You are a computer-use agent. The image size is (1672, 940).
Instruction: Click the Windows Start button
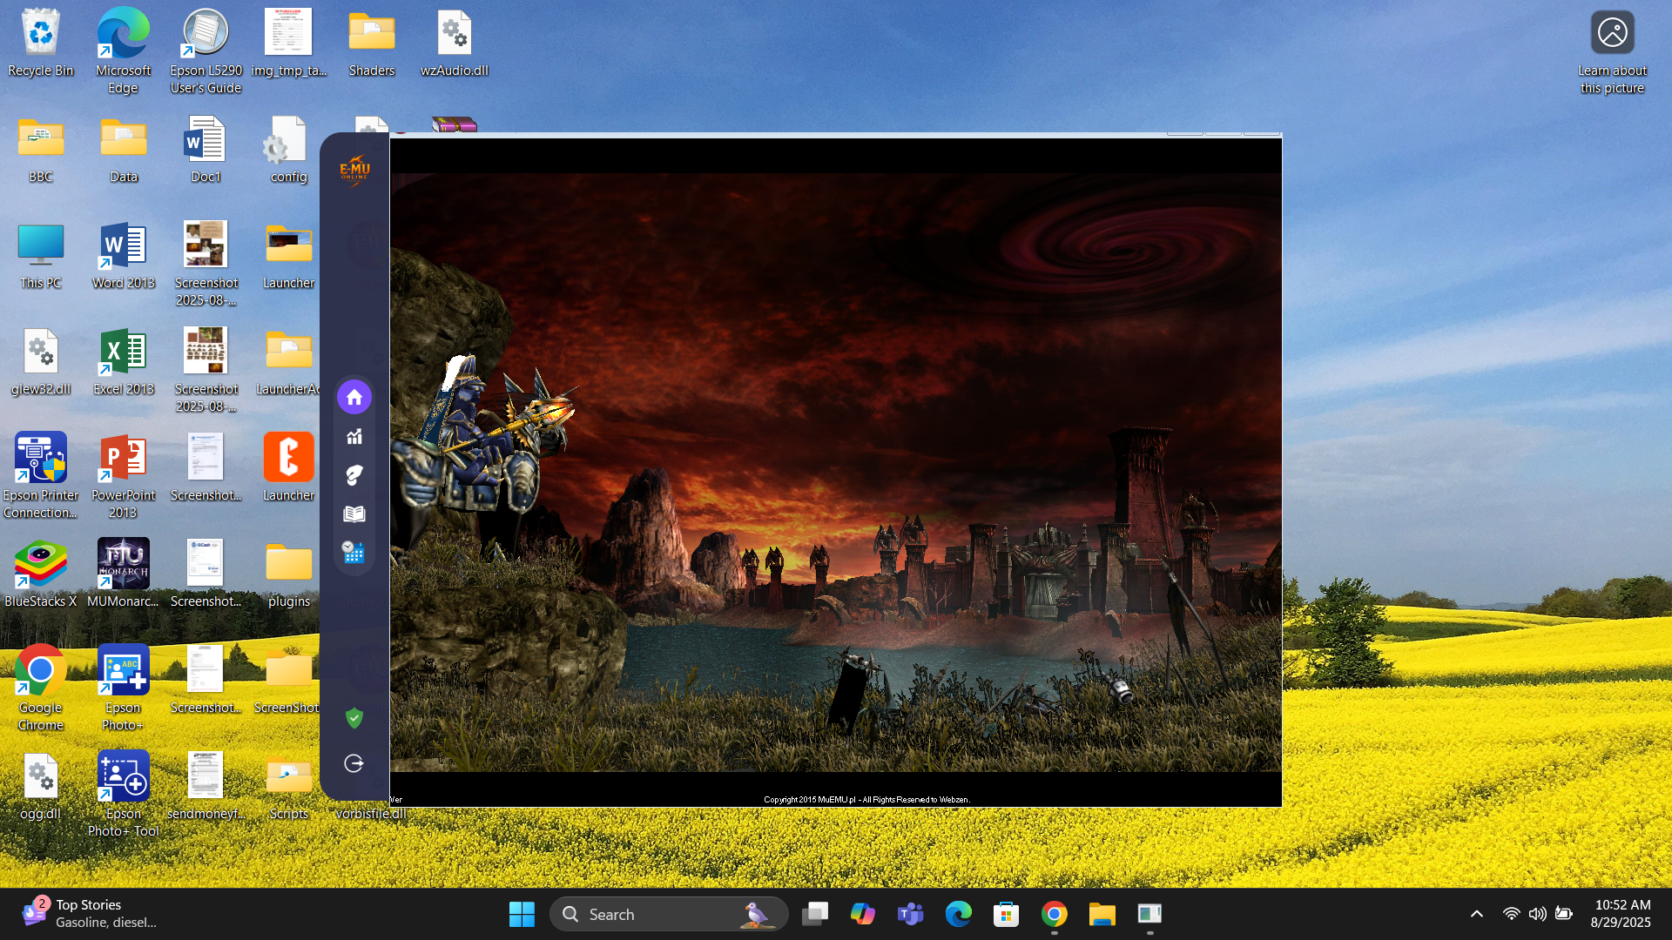522,914
